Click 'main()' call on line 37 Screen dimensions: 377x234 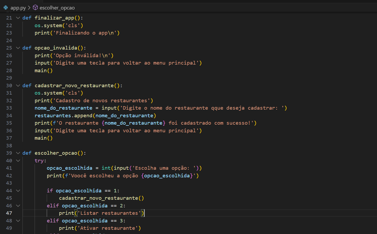pyautogui.click(x=43, y=138)
